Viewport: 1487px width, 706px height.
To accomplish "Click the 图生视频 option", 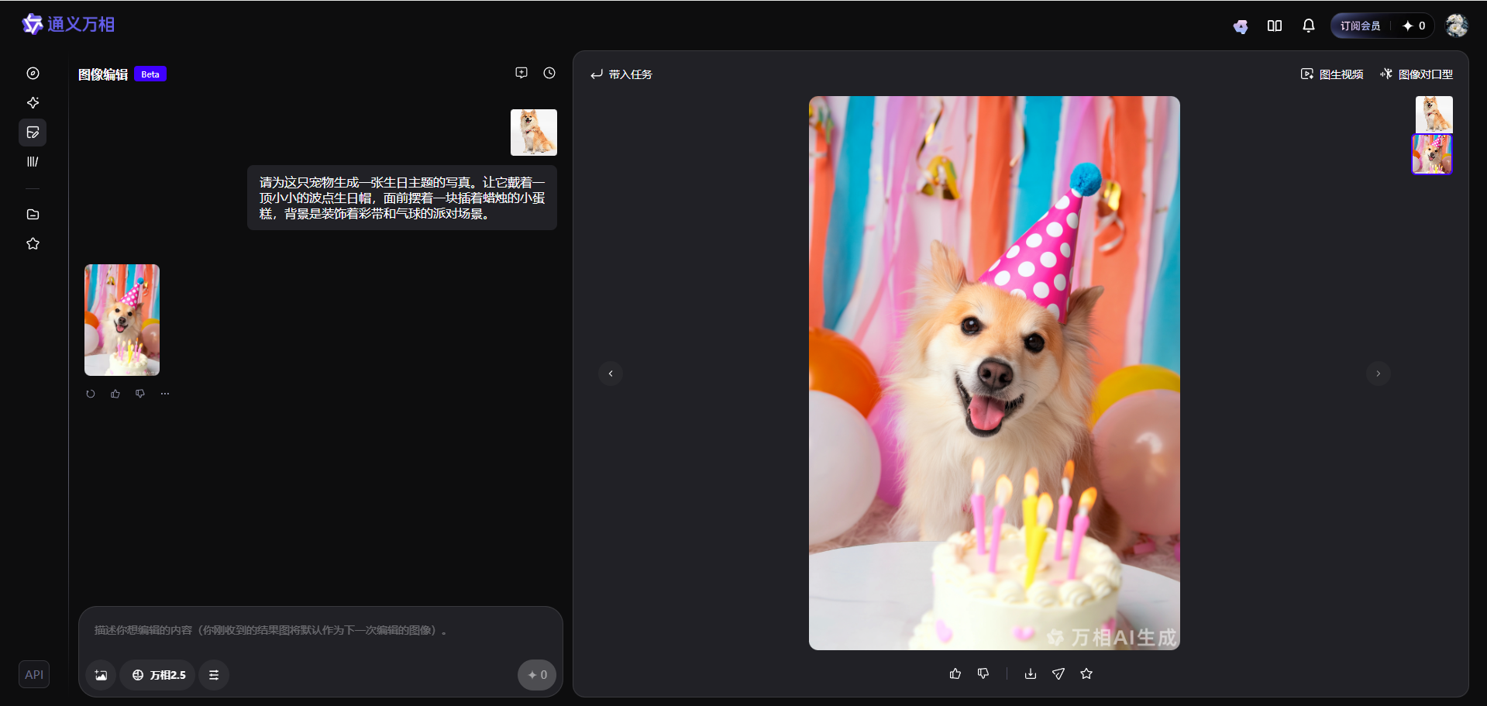I will pyautogui.click(x=1332, y=74).
